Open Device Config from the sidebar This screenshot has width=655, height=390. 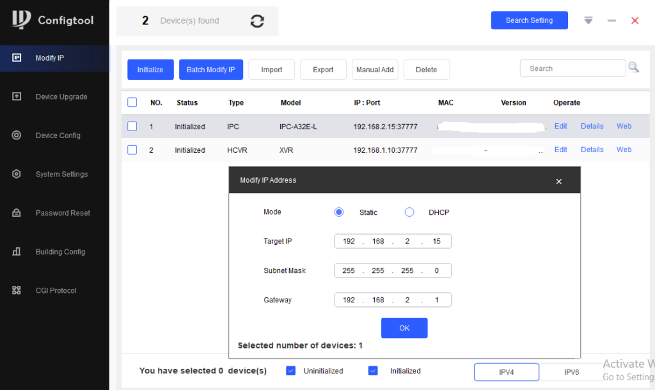(x=58, y=136)
